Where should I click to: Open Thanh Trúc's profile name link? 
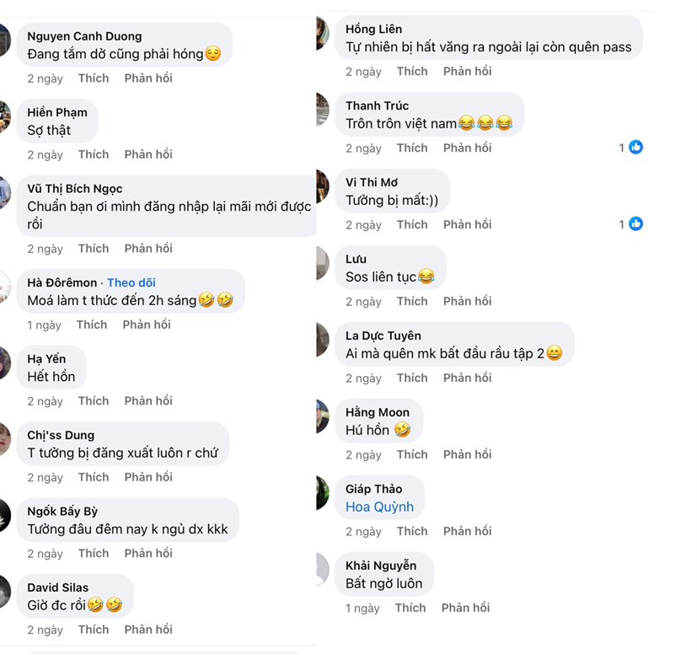pyautogui.click(x=377, y=105)
